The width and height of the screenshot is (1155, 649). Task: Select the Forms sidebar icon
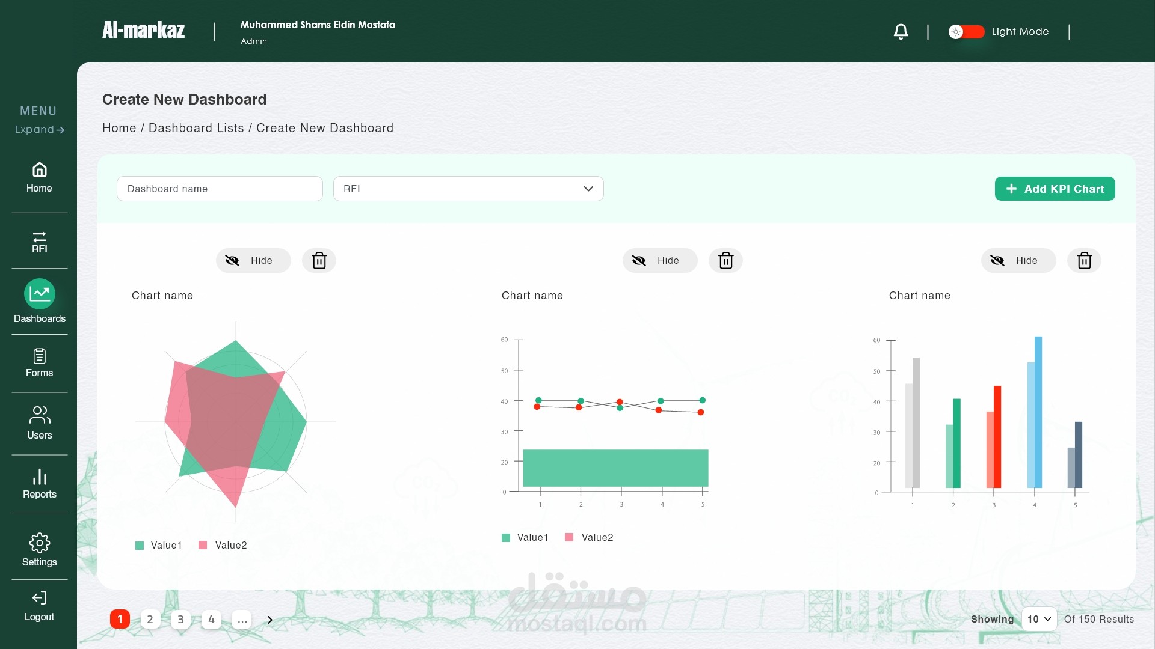tap(39, 363)
